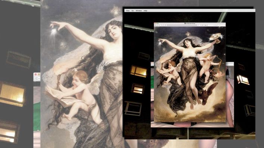
Task: Click red close button of faded left window
Action: (x=36, y=74)
